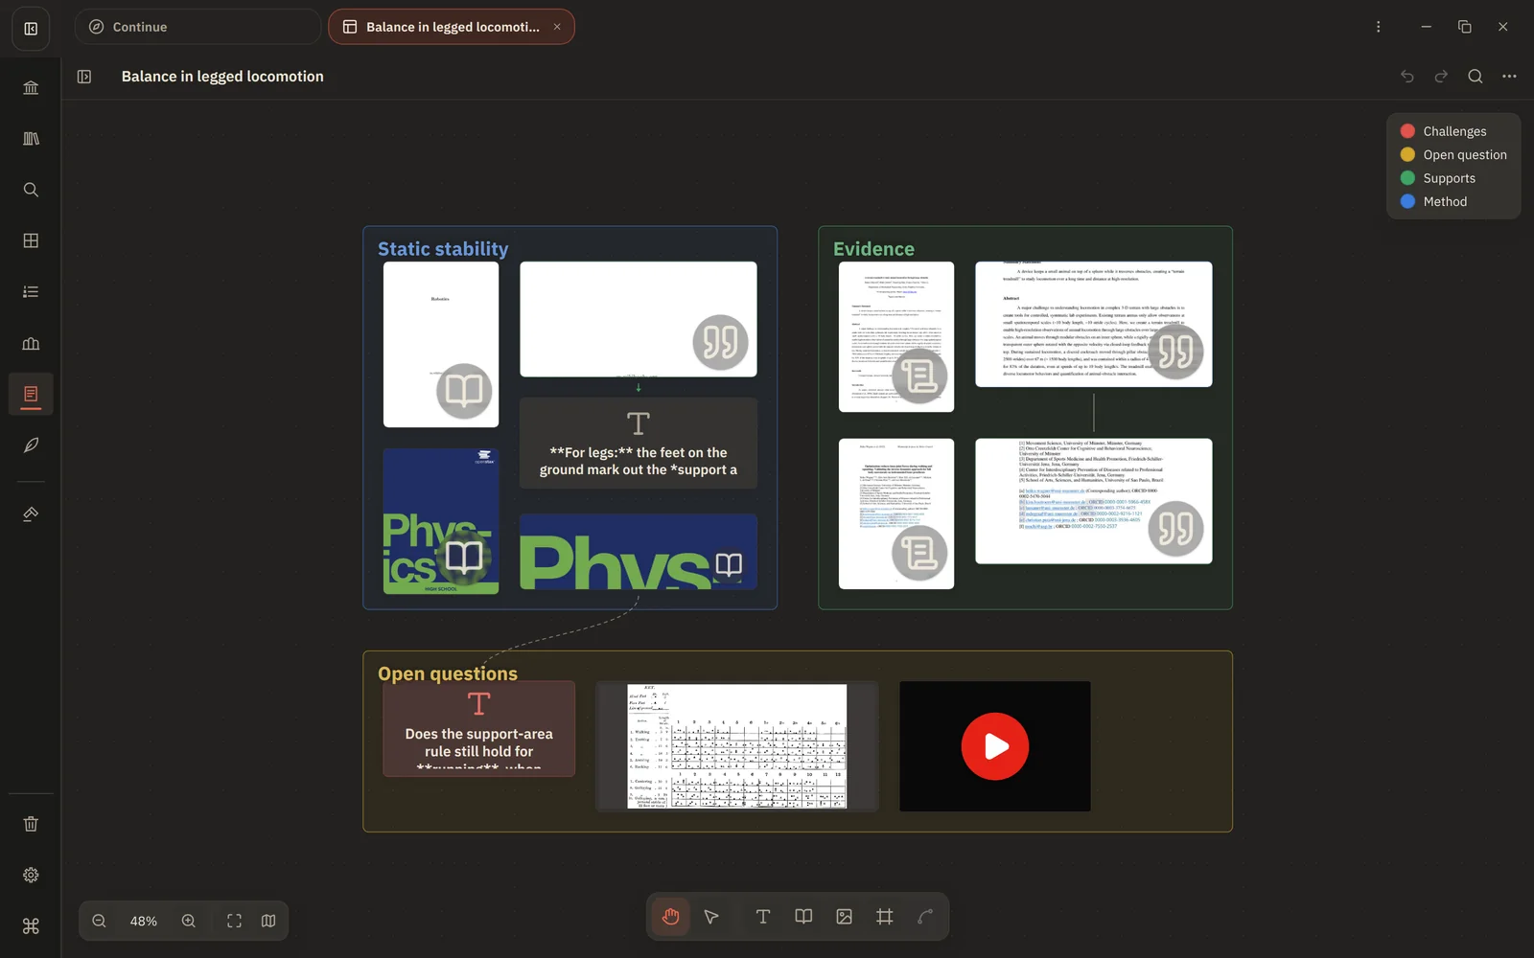Open the list view icon in the sidebar

[31, 292]
